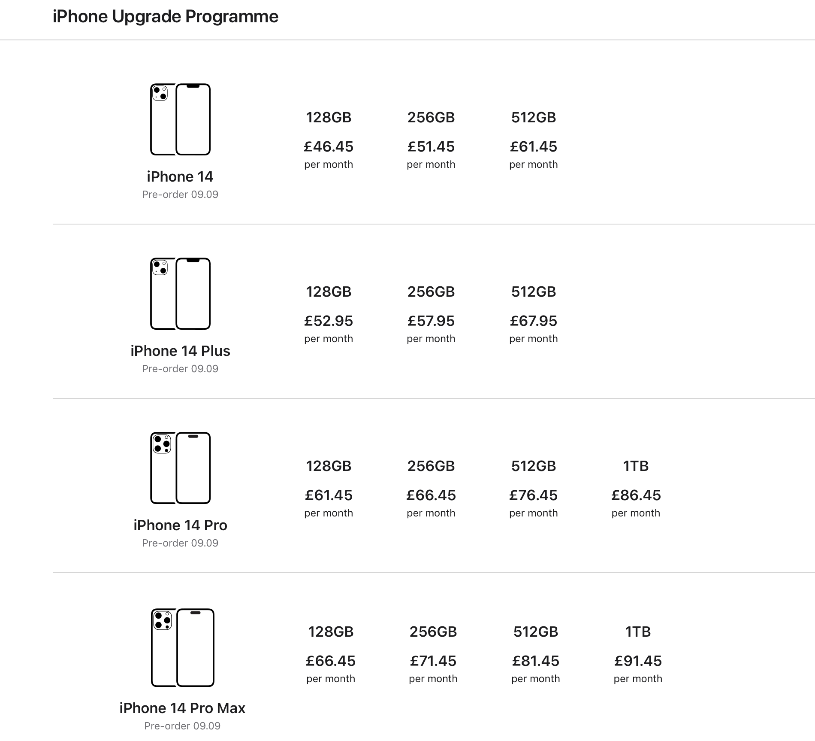
Task: Open the iPhone 14 Pro Max model name
Action: point(182,708)
